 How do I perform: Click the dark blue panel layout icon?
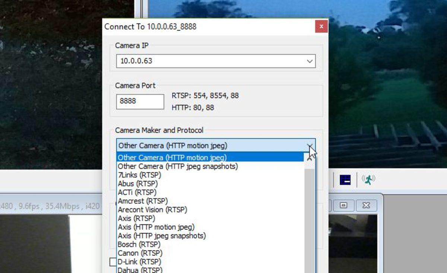(x=345, y=180)
